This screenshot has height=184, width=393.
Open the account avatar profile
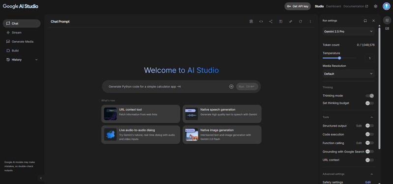tap(386, 6)
